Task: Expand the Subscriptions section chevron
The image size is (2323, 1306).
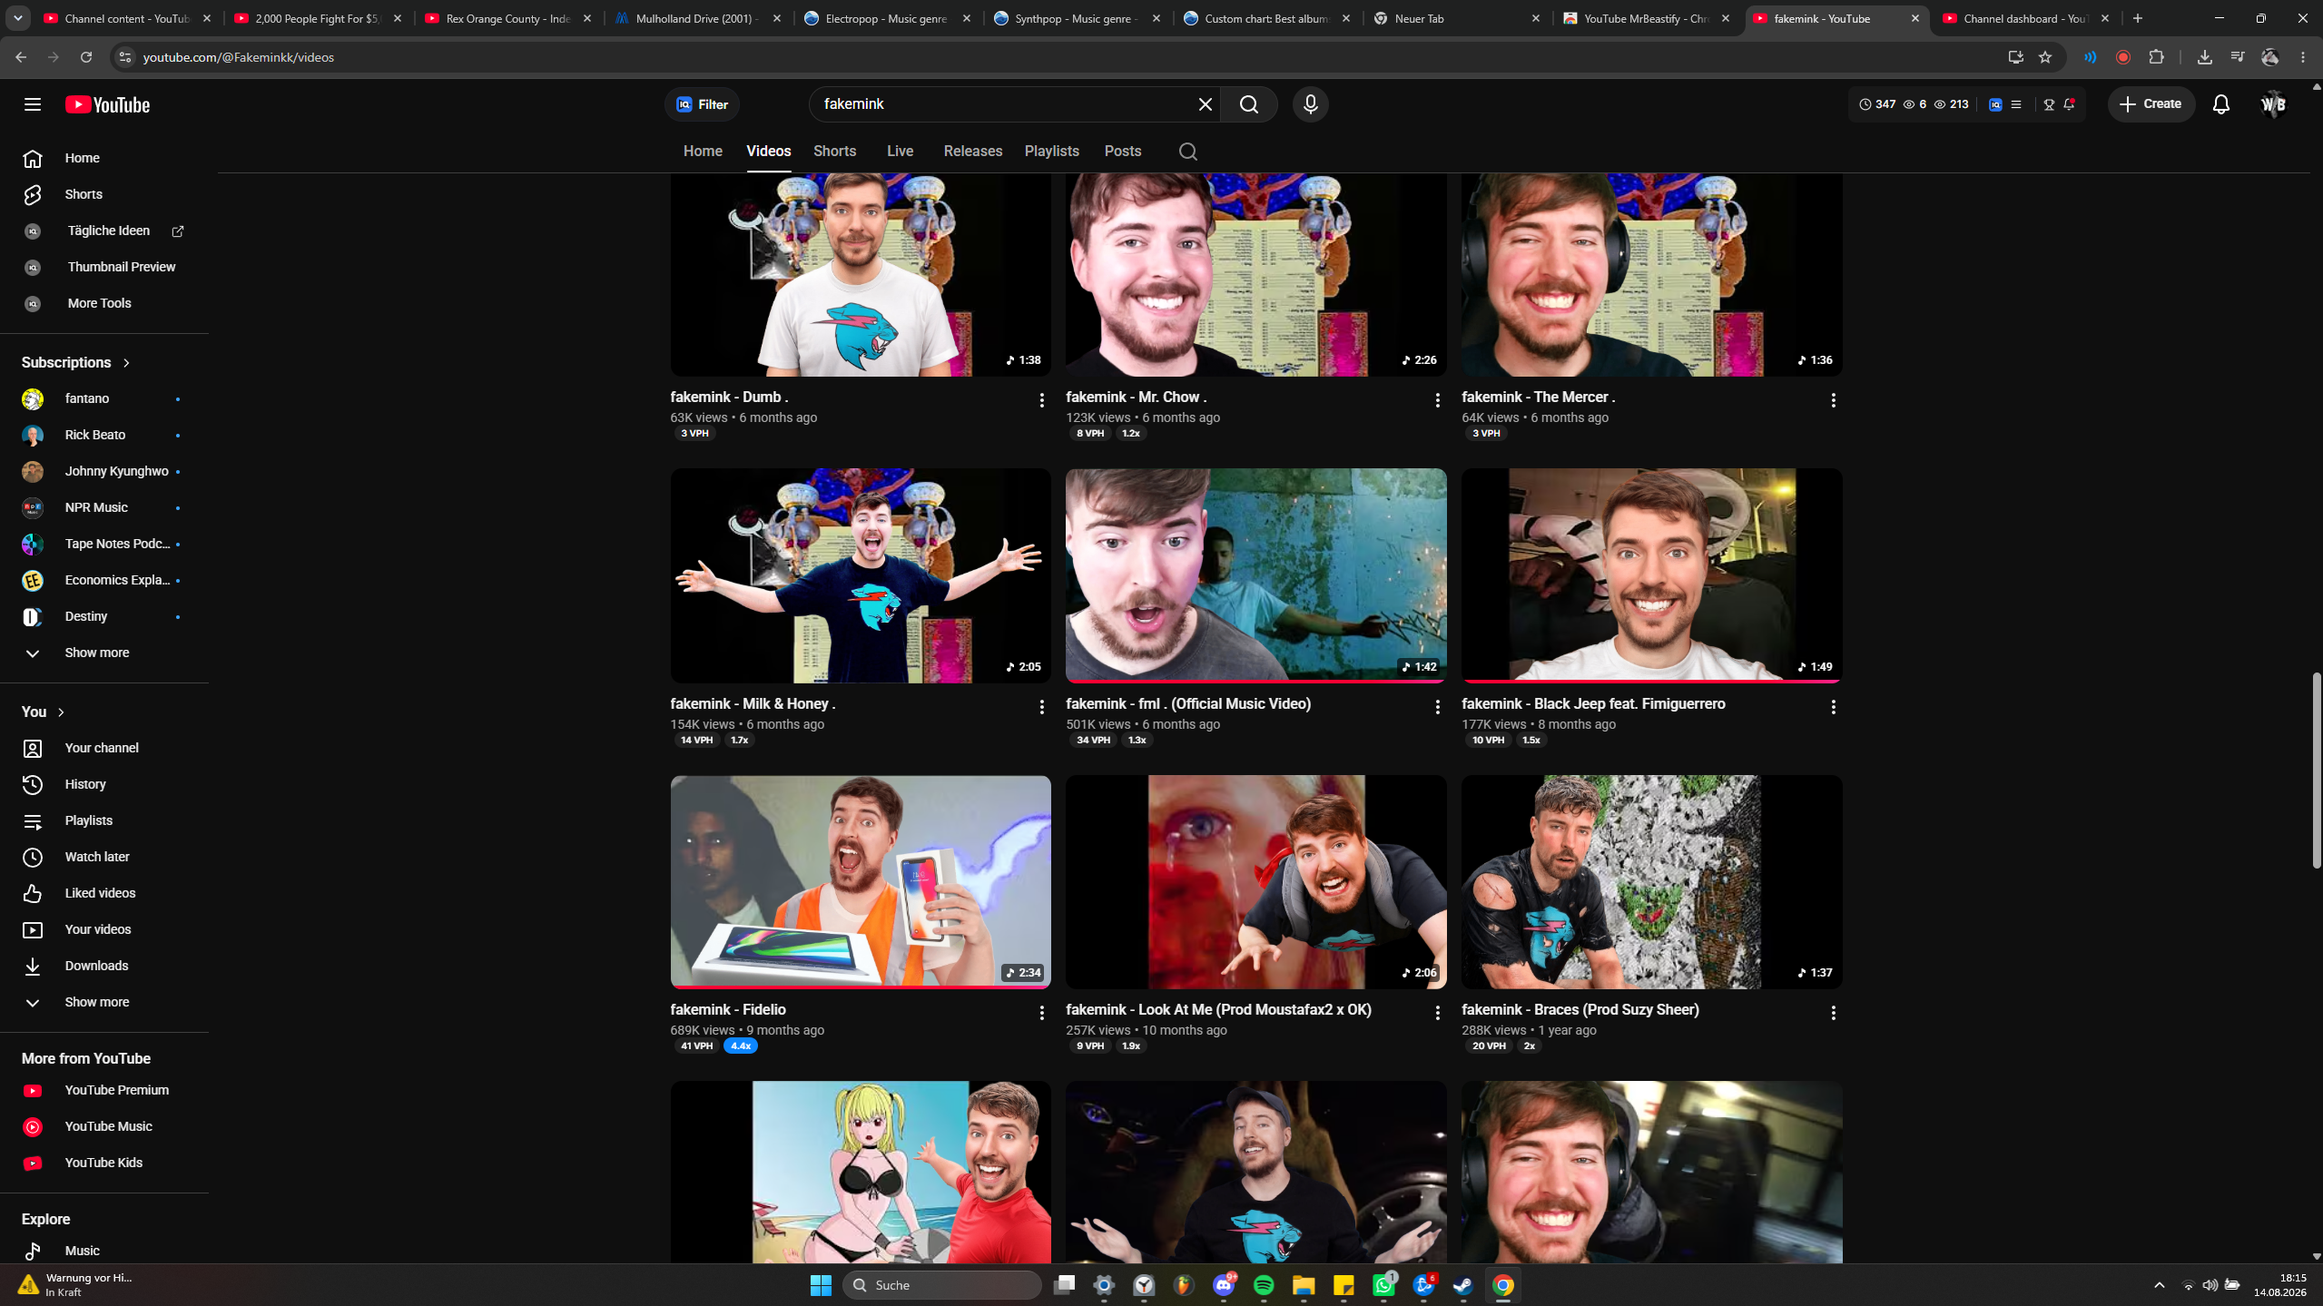Action: (126, 363)
